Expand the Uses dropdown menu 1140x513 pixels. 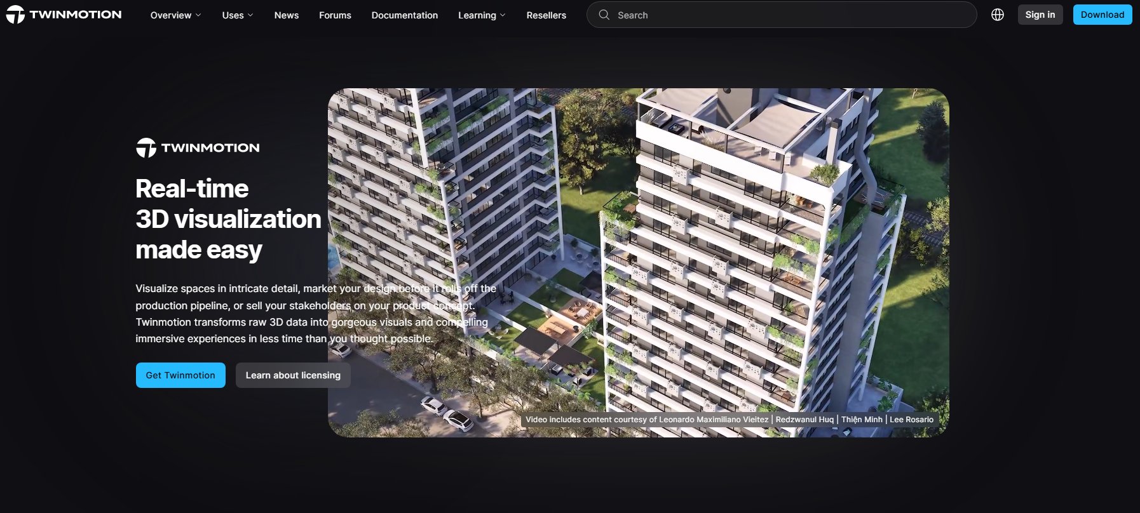click(x=238, y=15)
